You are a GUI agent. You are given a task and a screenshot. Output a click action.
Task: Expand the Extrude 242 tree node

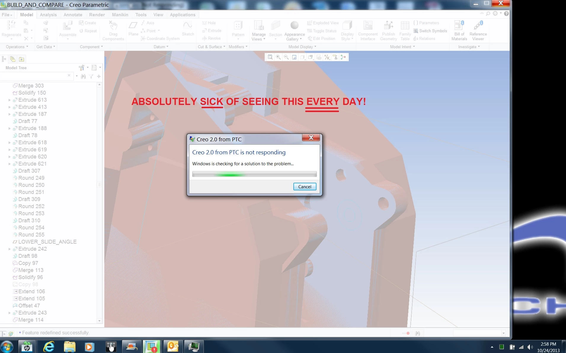click(9, 249)
